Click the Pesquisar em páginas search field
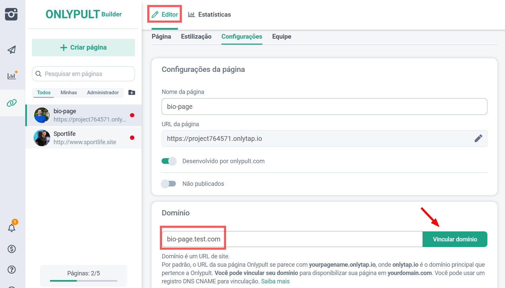The width and height of the screenshot is (505, 288). coord(83,74)
